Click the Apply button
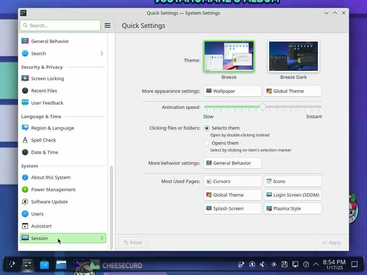Screen dimensions: 367x275 (x=332, y=242)
